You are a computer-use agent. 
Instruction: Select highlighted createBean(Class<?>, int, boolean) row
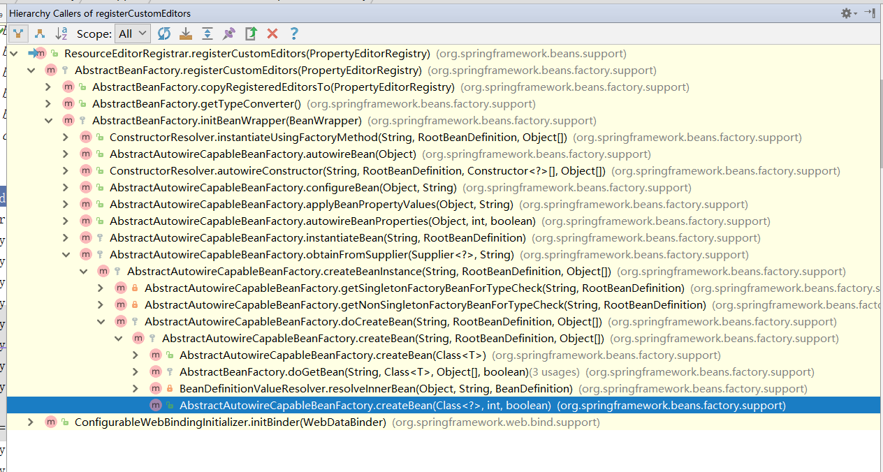click(445, 406)
